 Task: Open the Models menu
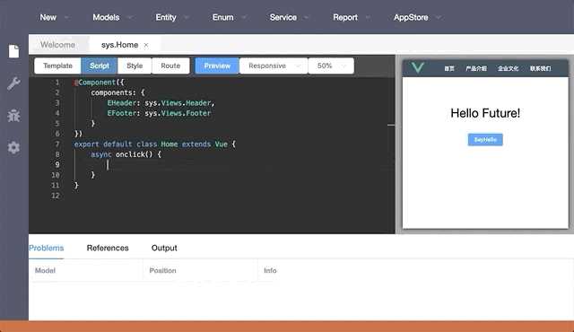106,18
